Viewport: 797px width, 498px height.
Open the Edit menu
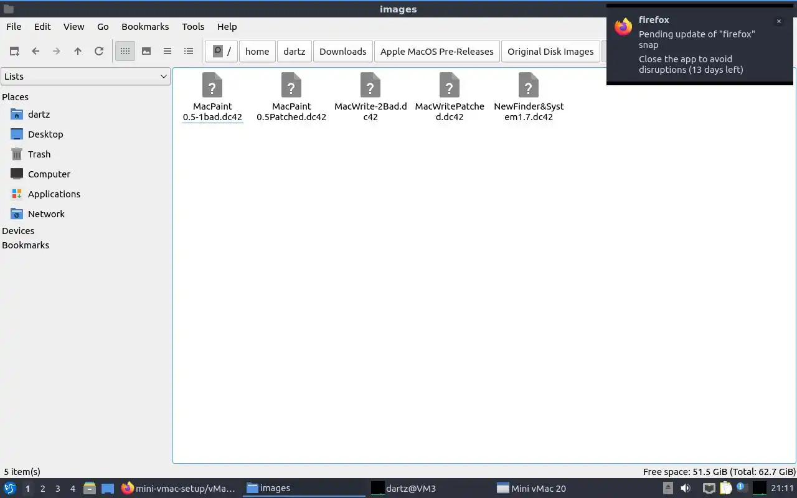[42, 27]
